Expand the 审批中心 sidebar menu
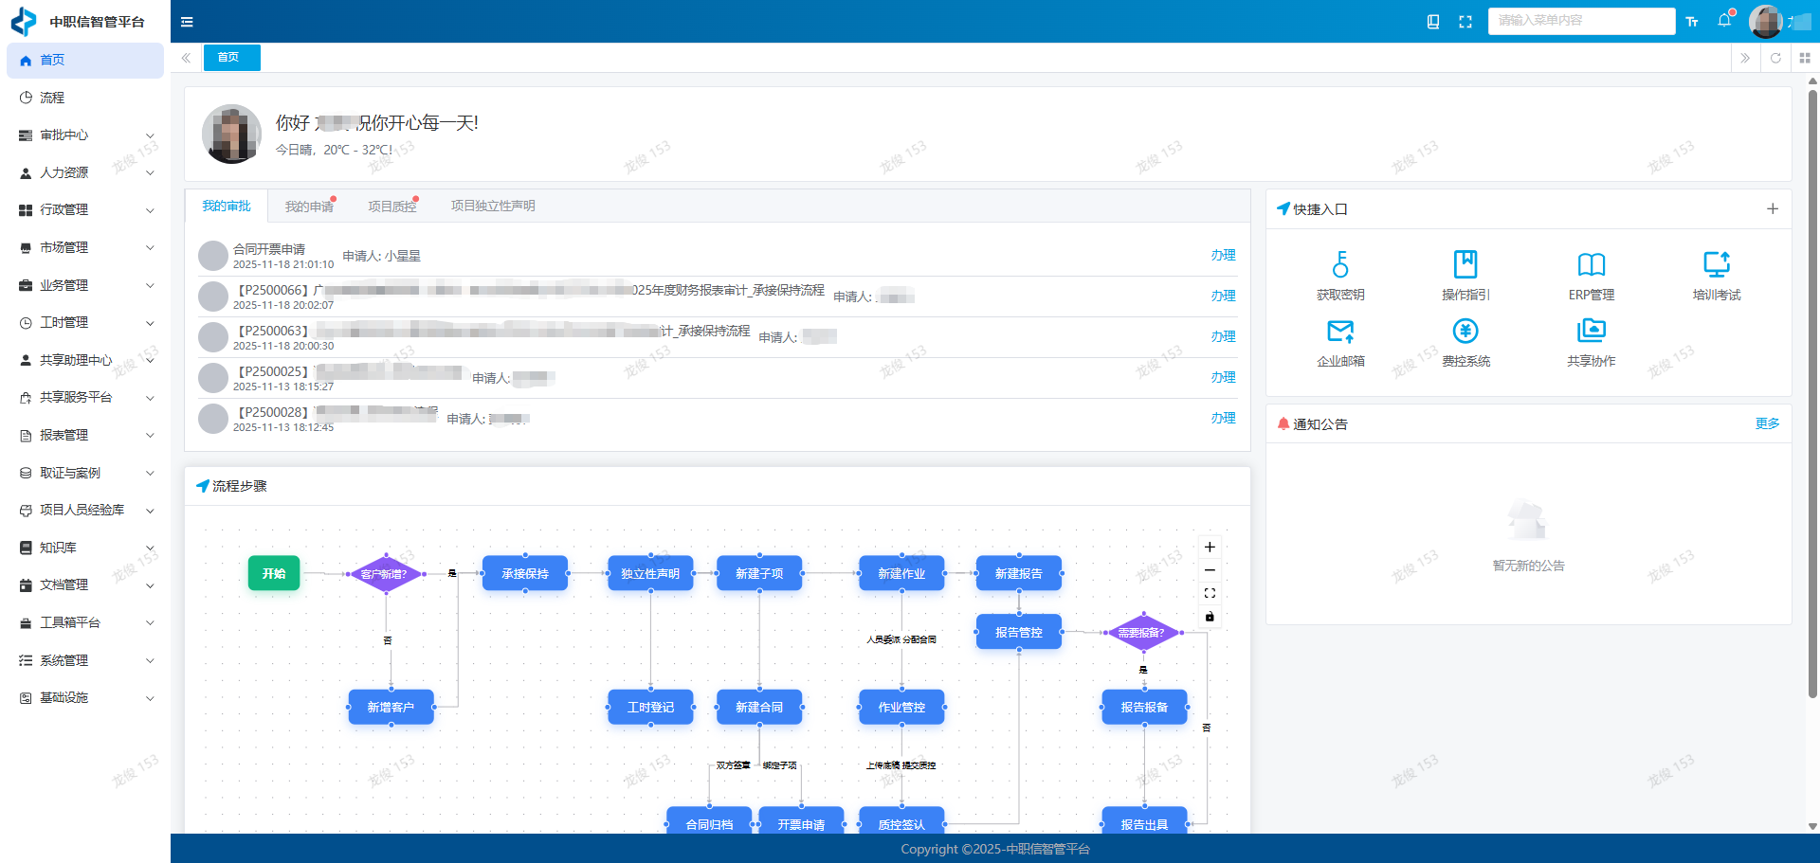The width and height of the screenshot is (1820, 863). (x=85, y=135)
